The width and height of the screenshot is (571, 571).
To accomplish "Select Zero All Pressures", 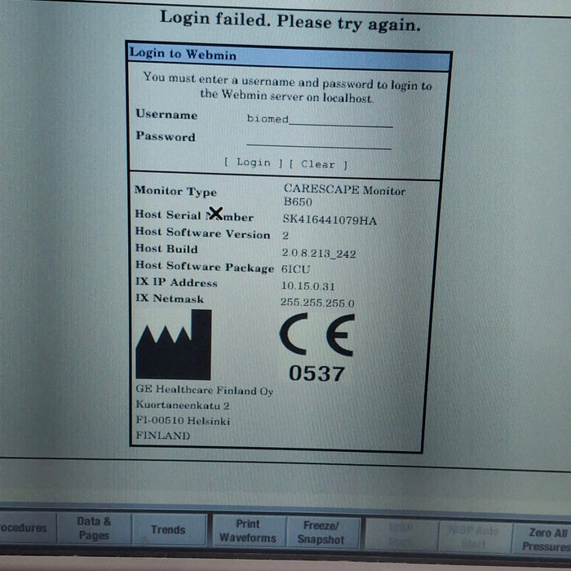I will (545, 539).
